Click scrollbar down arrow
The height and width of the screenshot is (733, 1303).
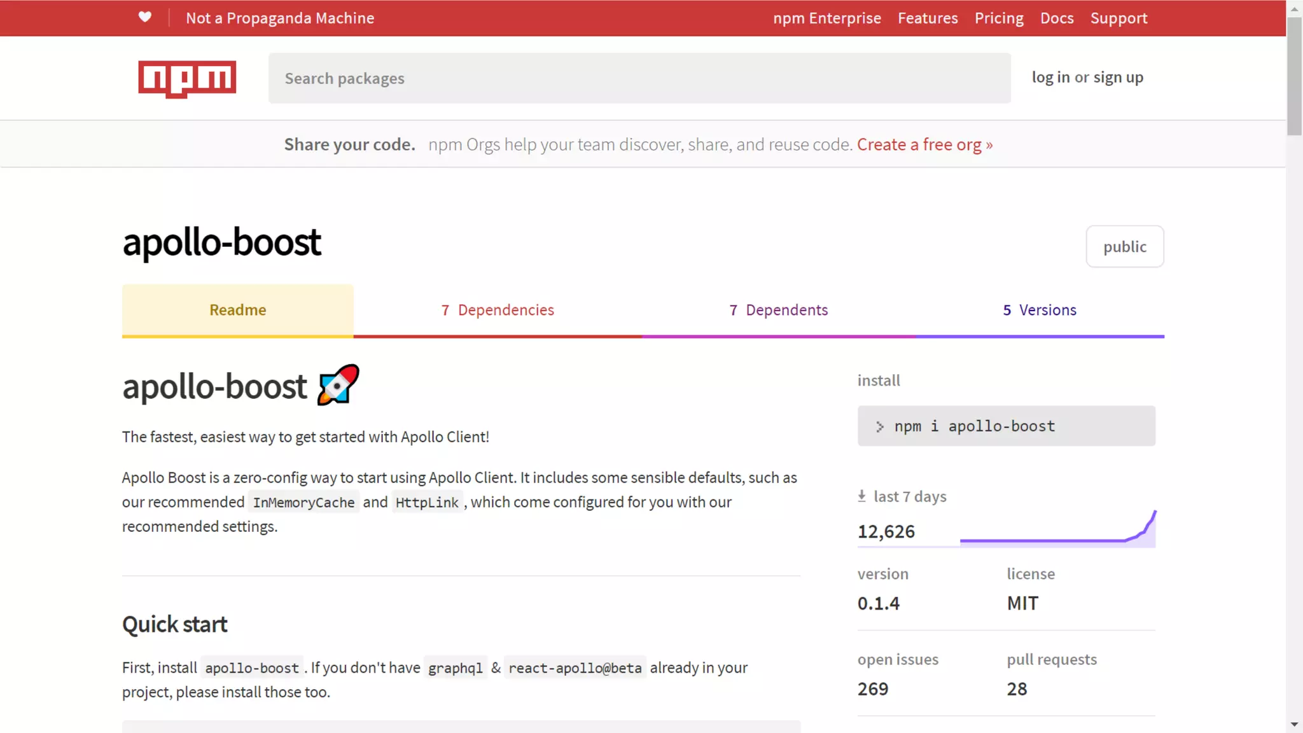tap(1294, 724)
